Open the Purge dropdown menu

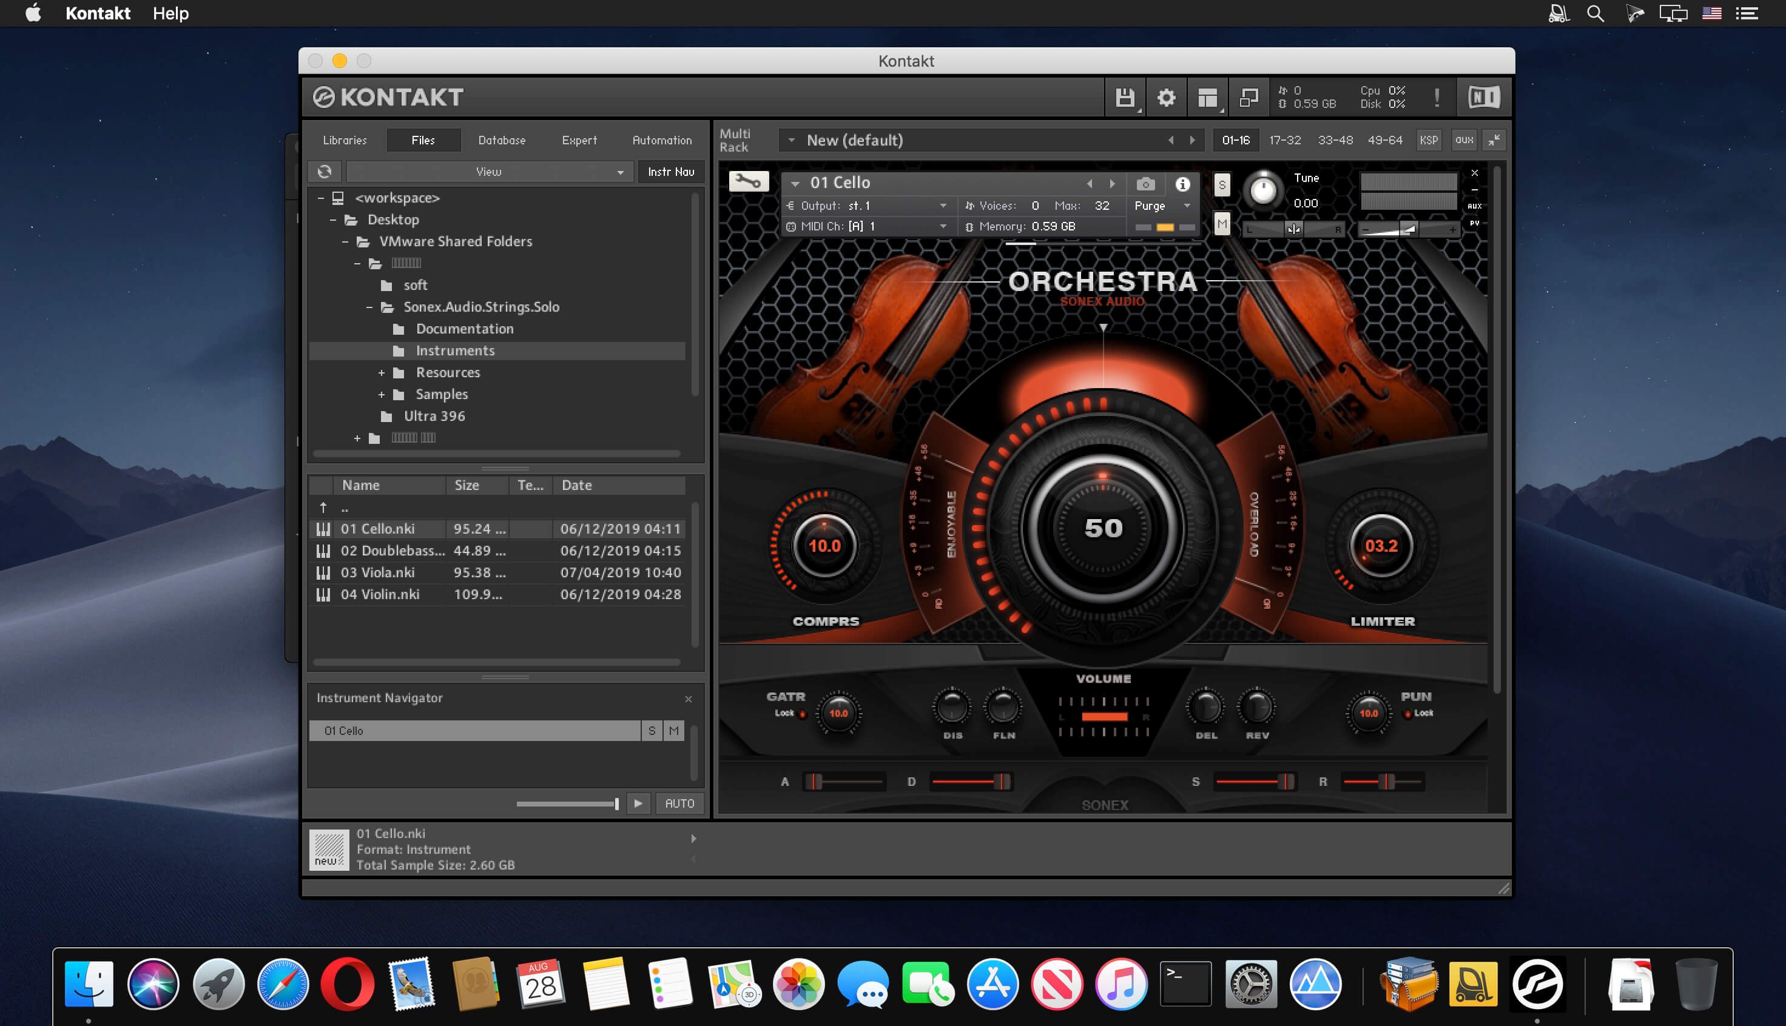pos(1162,206)
